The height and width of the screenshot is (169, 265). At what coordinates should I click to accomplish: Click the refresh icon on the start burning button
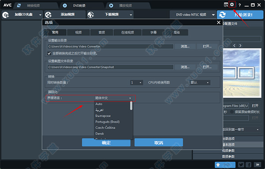point(222,15)
